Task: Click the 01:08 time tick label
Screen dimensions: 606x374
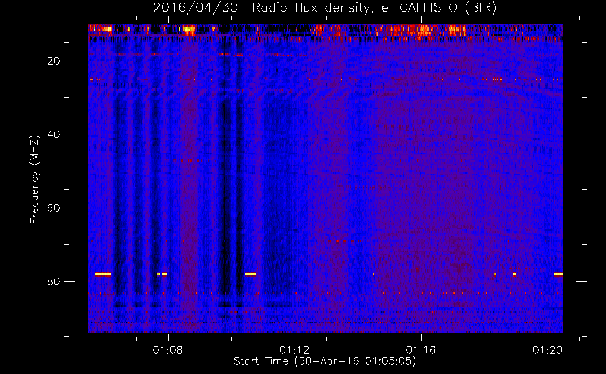Action: coord(168,350)
